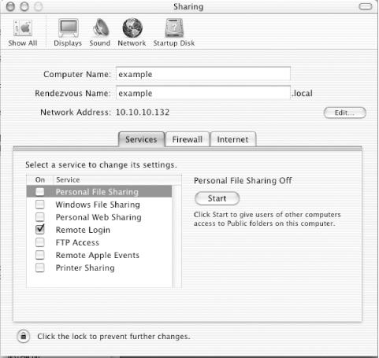
Task: Click the Start button for file sharing
Action: (217, 198)
